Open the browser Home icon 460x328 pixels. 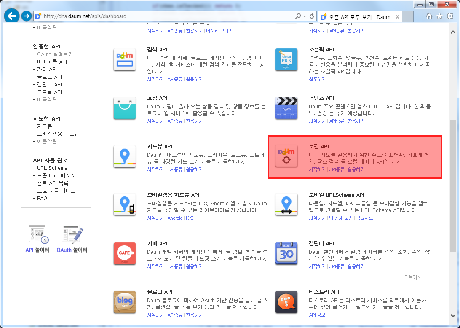[429, 16]
